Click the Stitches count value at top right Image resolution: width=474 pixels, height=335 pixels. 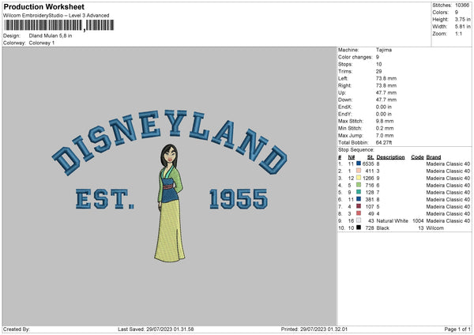[x=462, y=6]
